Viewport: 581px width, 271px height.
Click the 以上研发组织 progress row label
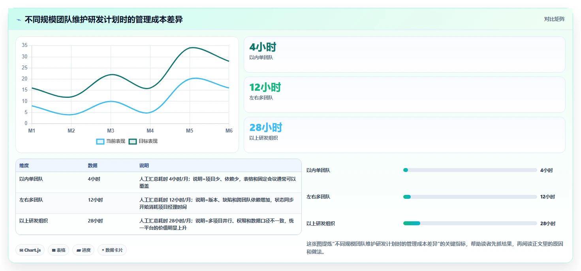tap(321, 224)
